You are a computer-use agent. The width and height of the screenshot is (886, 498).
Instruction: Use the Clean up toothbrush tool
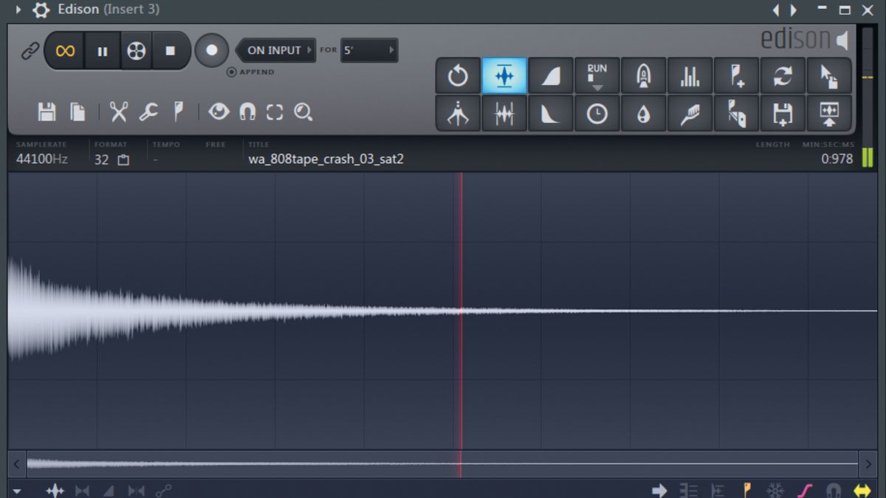click(x=690, y=114)
